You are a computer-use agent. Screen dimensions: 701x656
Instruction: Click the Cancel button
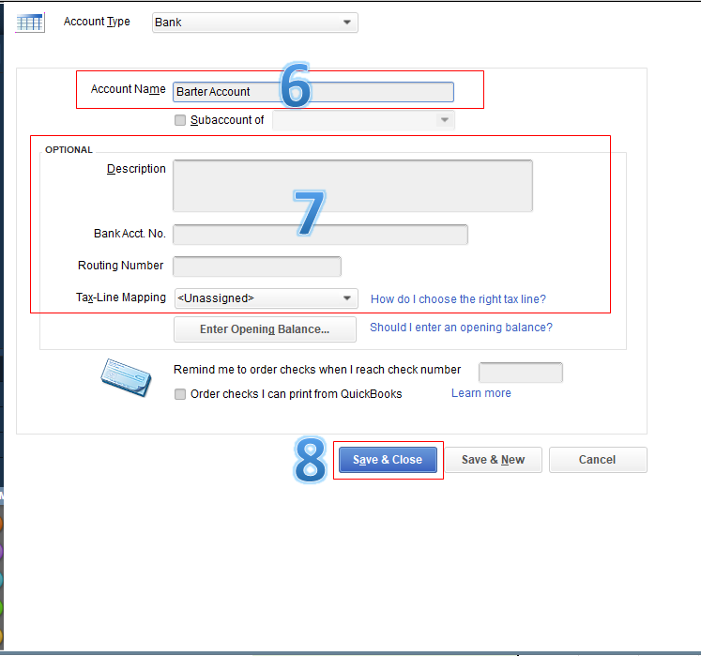tap(597, 460)
